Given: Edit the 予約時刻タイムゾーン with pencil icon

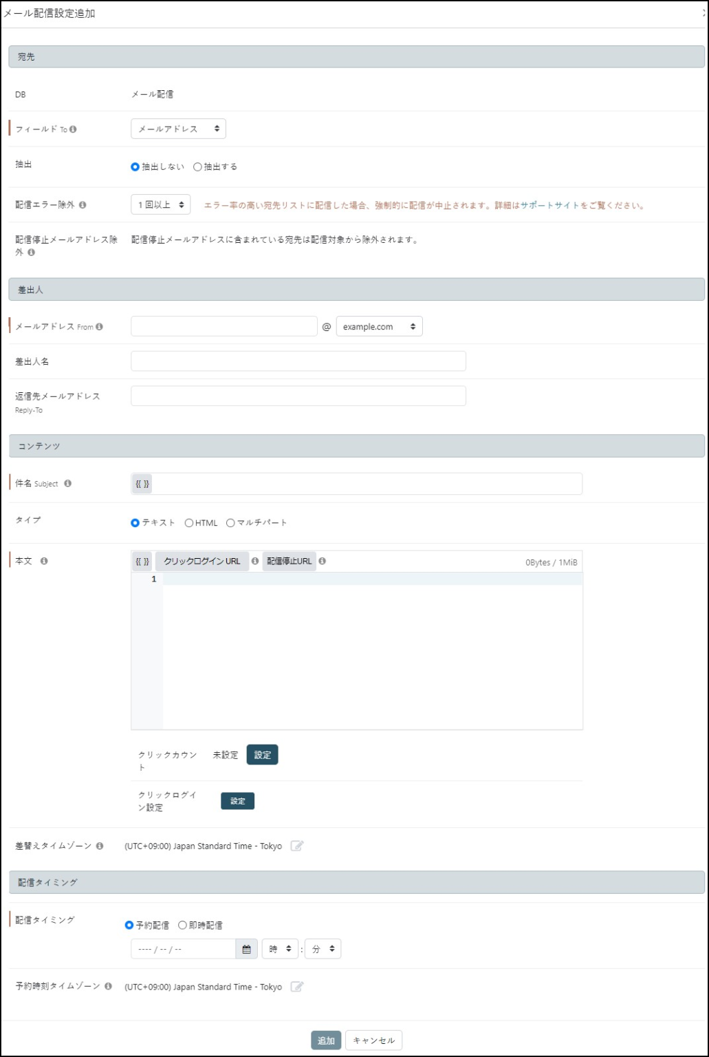Looking at the screenshot, I should (x=297, y=986).
